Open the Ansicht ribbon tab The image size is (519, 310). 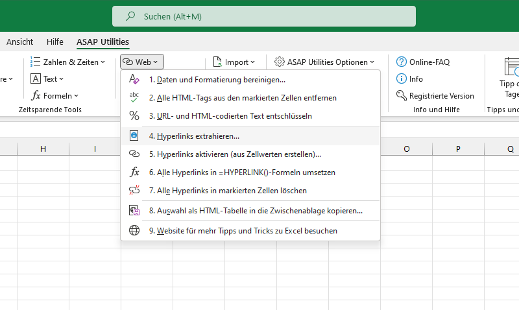(x=20, y=42)
